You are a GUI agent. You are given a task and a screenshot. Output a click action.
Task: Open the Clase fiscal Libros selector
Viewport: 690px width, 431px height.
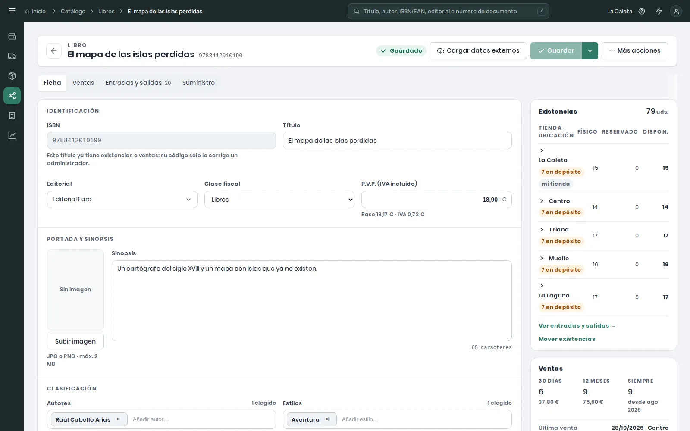click(279, 200)
